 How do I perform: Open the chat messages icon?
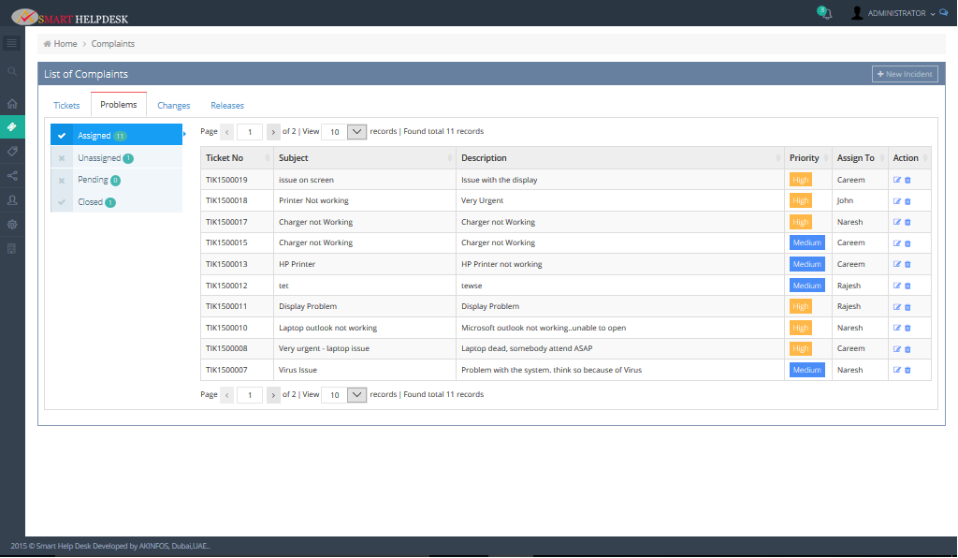943,13
